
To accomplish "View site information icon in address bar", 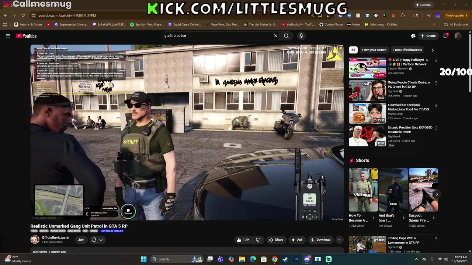I will click(x=34, y=15).
